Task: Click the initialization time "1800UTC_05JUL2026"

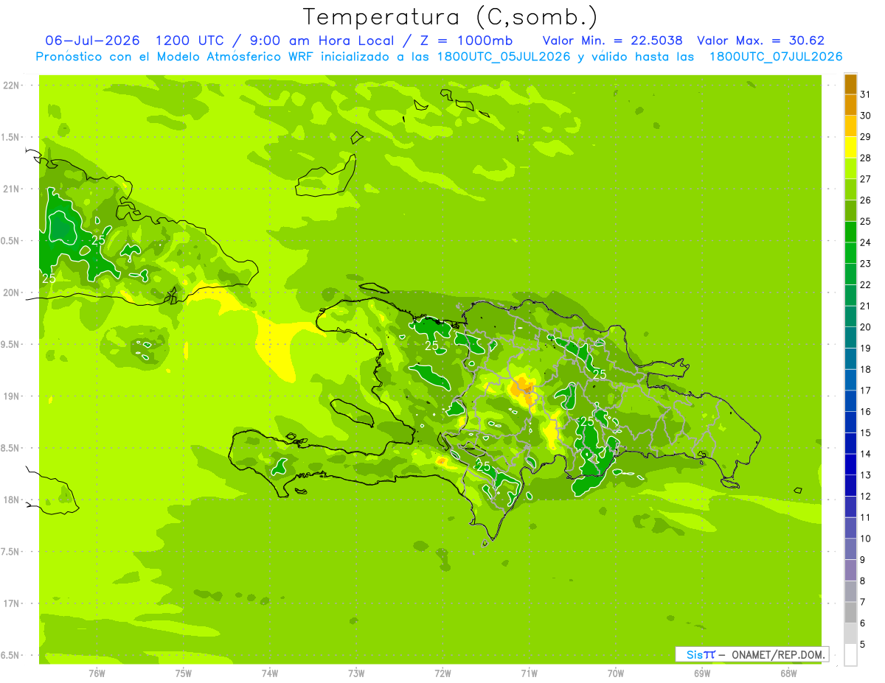Action: 504,57
